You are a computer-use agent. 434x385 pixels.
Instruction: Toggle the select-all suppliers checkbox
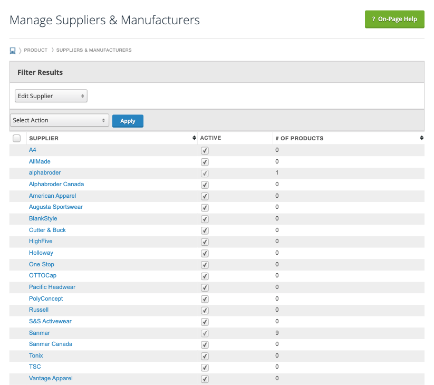[16, 138]
